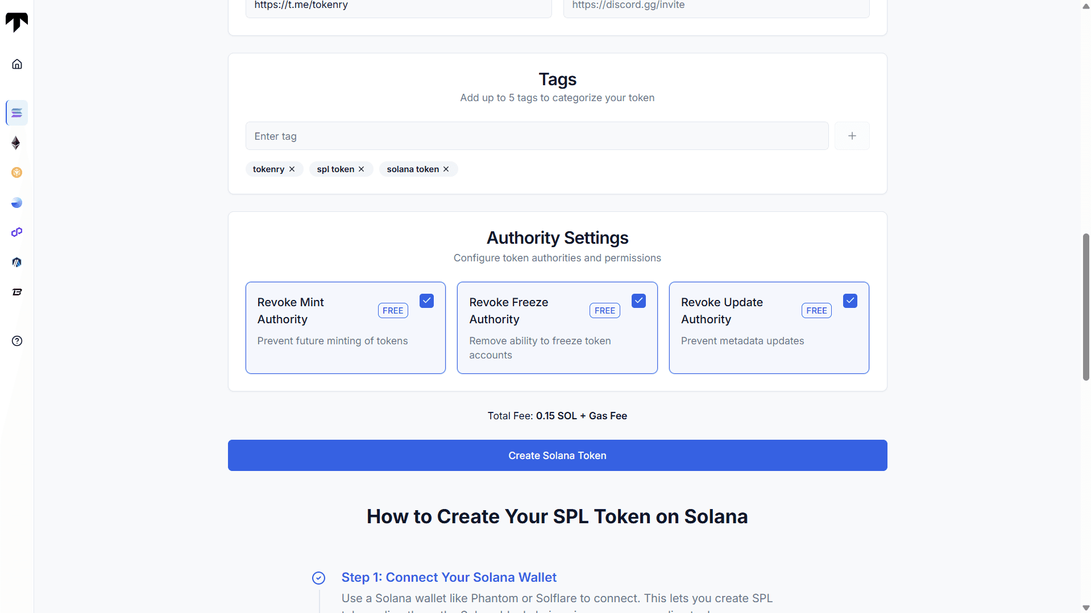Open the Arbitrum chain icon
1091x613 pixels.
click(x=16, y=262)
